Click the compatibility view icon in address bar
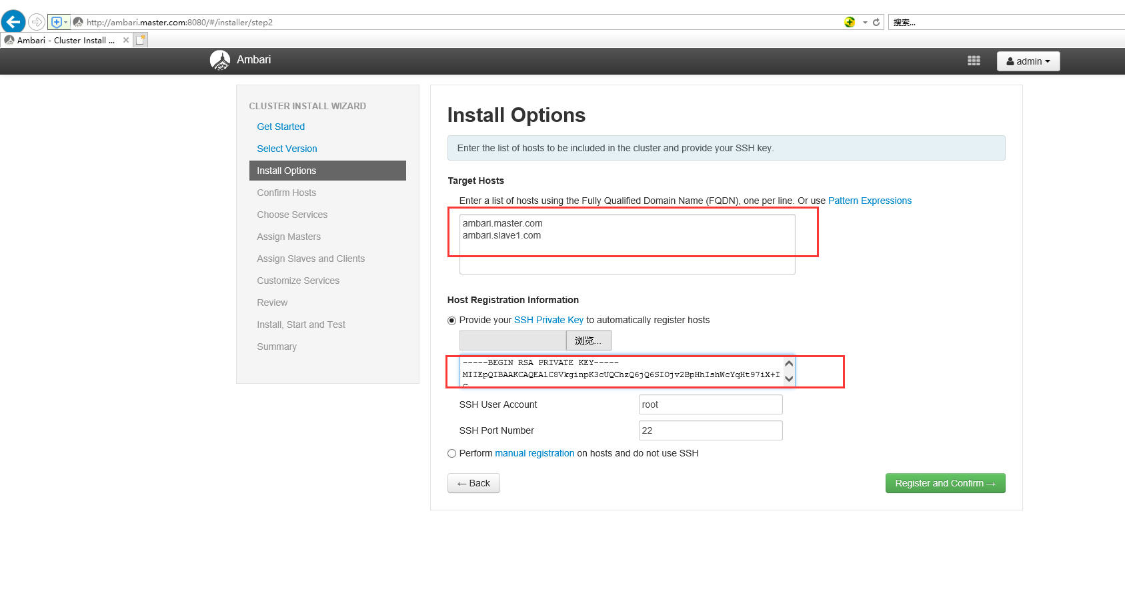 [850, 22]
